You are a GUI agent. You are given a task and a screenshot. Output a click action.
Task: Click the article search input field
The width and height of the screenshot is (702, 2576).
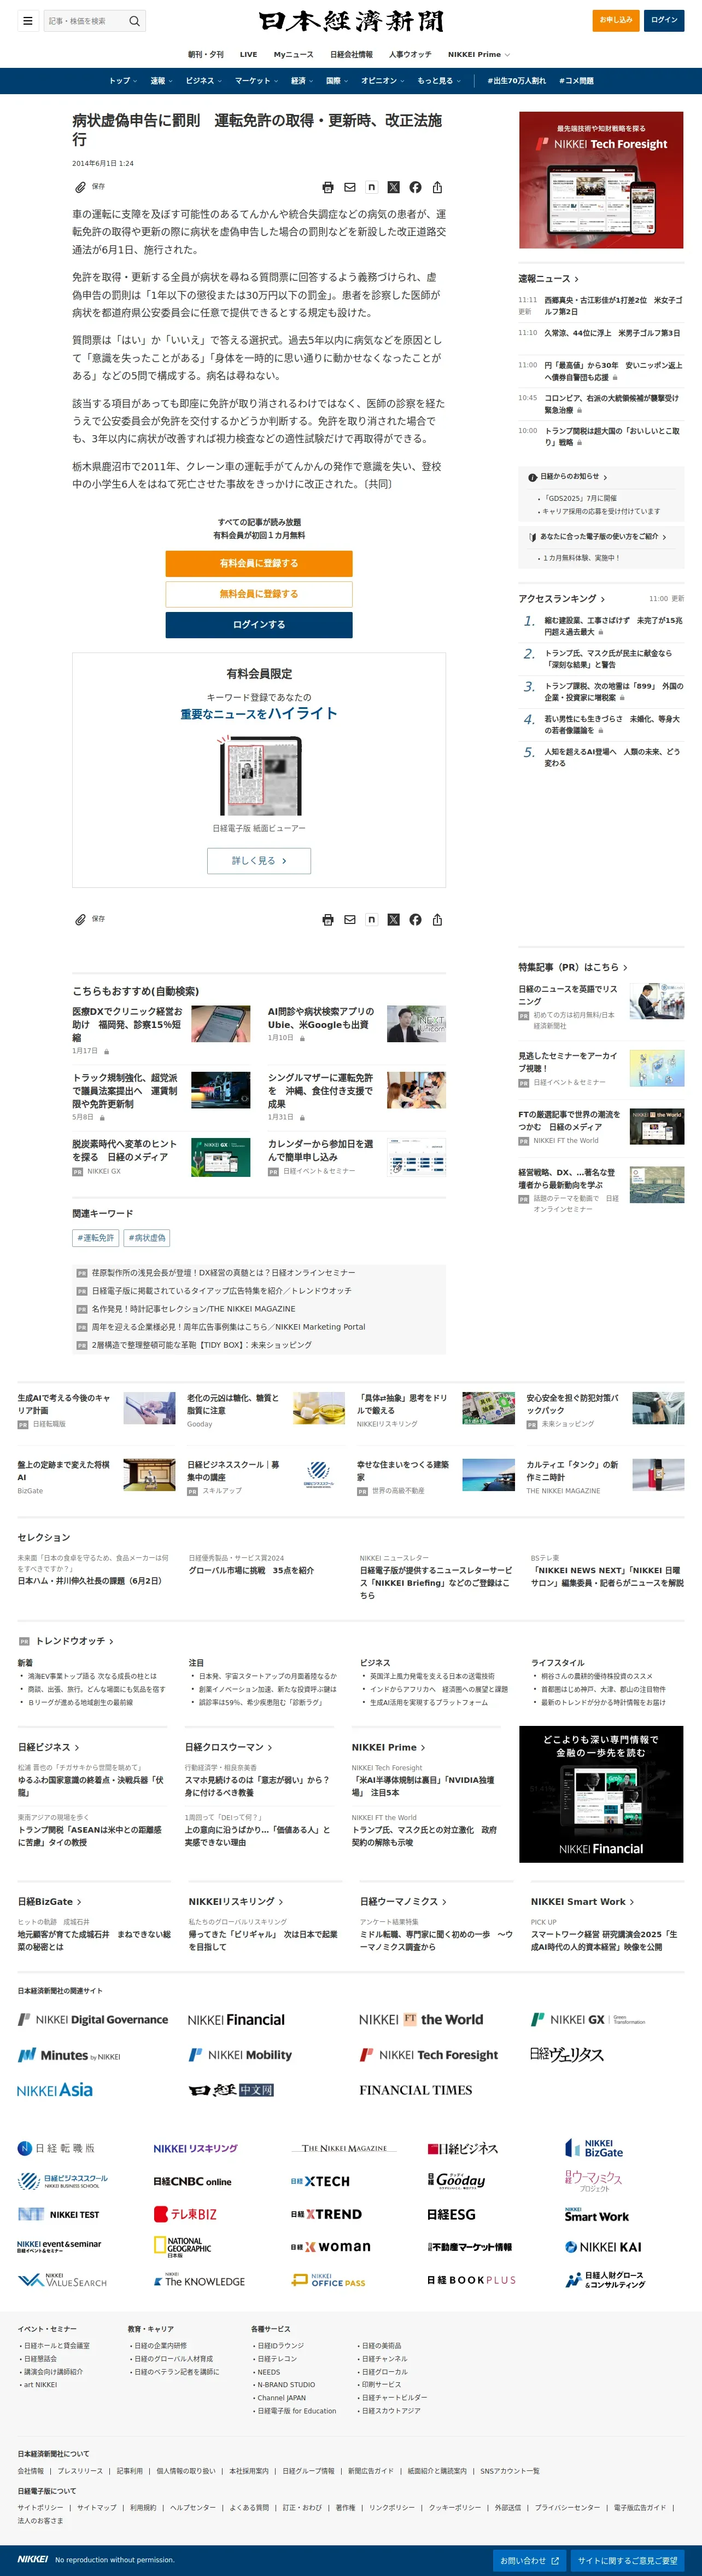point(85,21)
